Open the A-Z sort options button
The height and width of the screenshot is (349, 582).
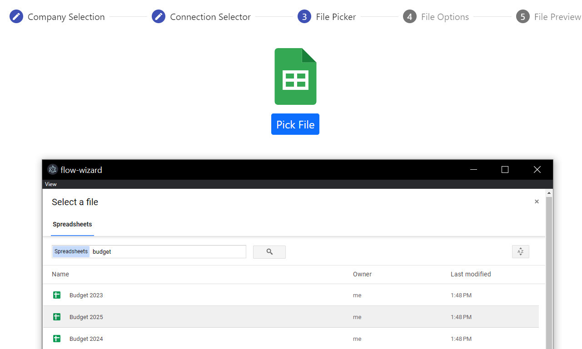click(520, 252)
